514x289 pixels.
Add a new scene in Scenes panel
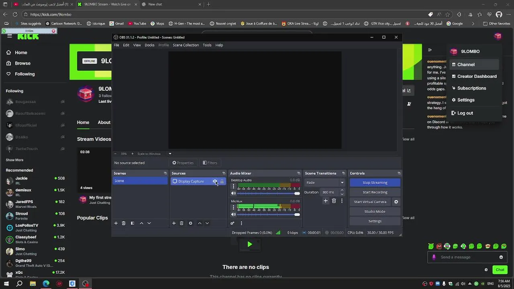116,223
